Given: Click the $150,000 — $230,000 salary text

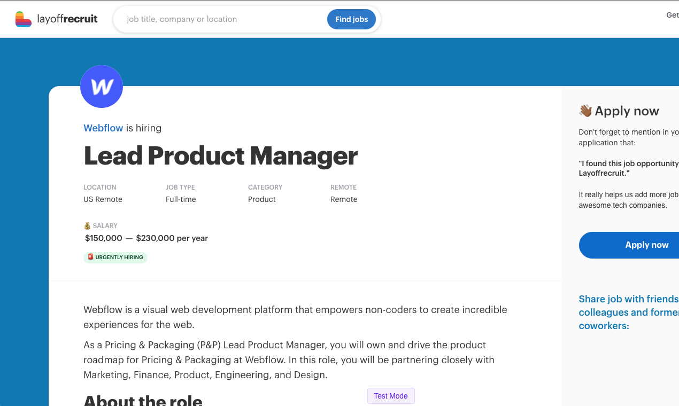Looking at the screenshot, I should 146,238.
